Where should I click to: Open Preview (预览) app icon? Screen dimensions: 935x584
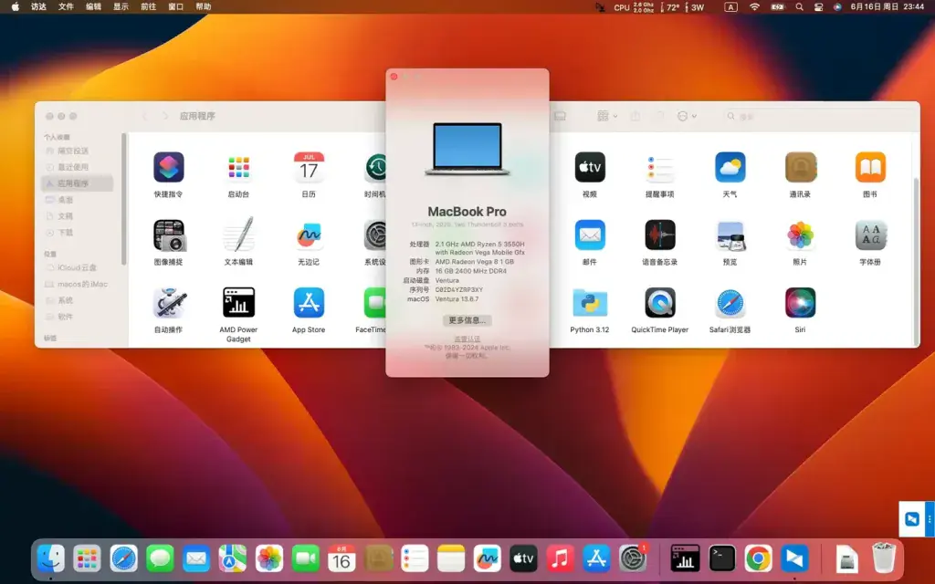(x=730, y=235)
